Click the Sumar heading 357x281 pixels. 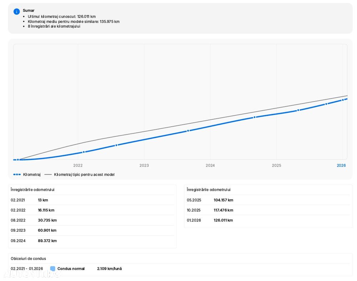[x=29, y=10]
